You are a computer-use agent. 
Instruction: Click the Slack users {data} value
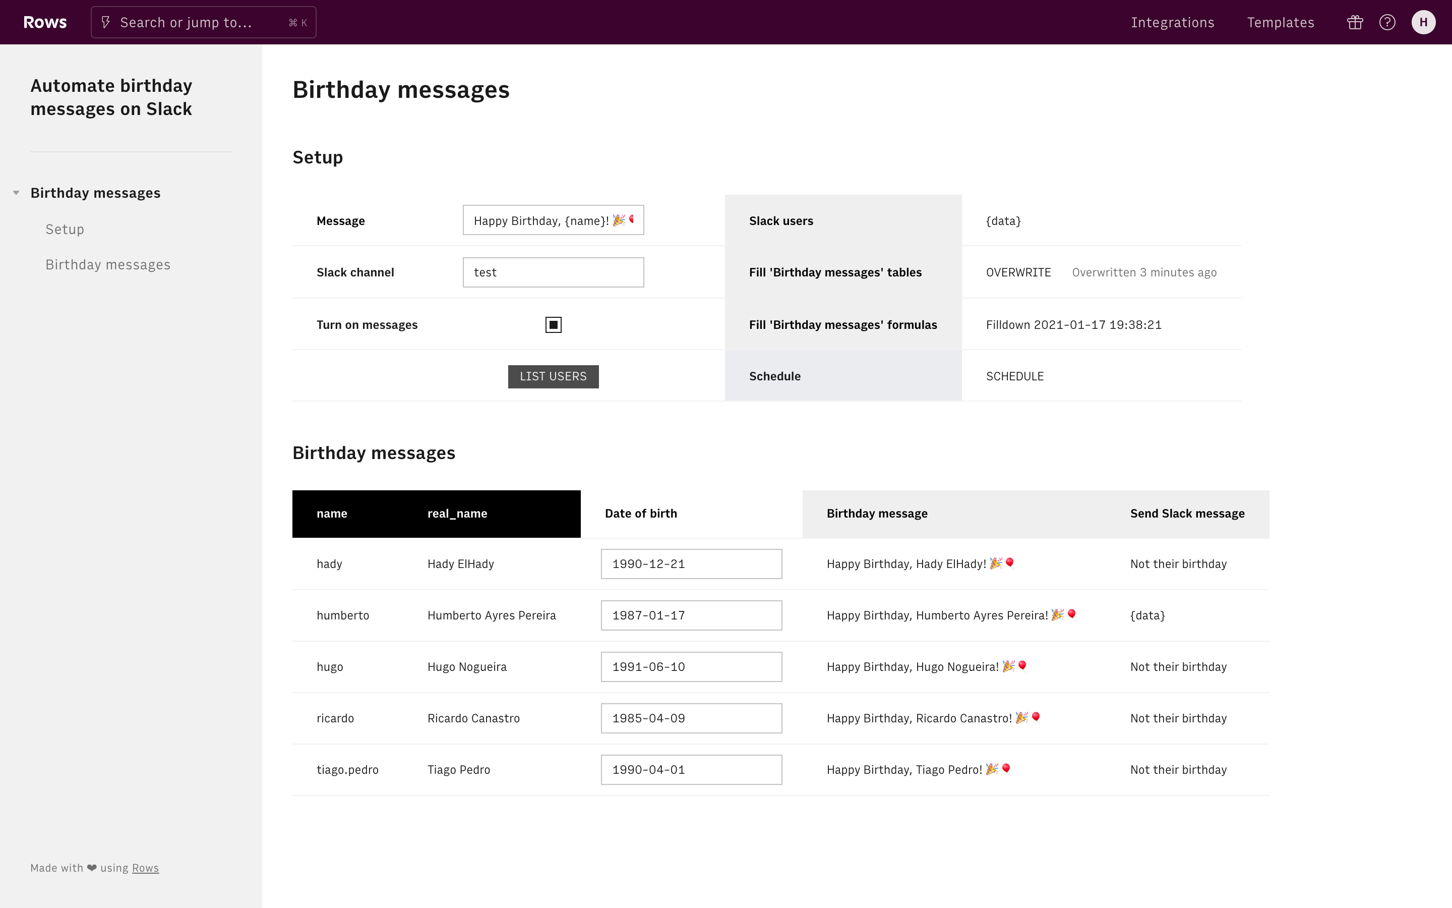pos(1003,221)
